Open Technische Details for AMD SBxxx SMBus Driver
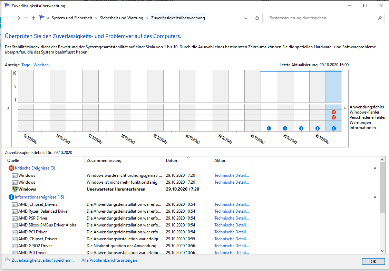Viewport: 389px width, 271px height. click(232, 225)
